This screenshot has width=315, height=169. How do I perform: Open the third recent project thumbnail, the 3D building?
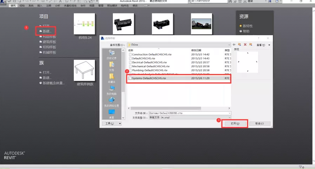point(162,24)
